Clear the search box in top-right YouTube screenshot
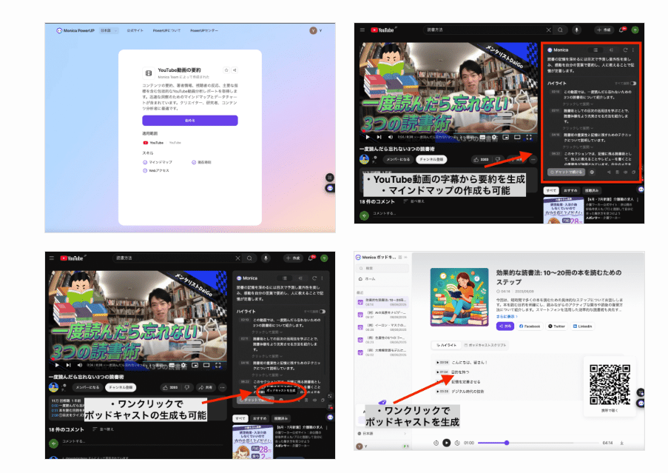668x473 pixels. tap(548, 30)
